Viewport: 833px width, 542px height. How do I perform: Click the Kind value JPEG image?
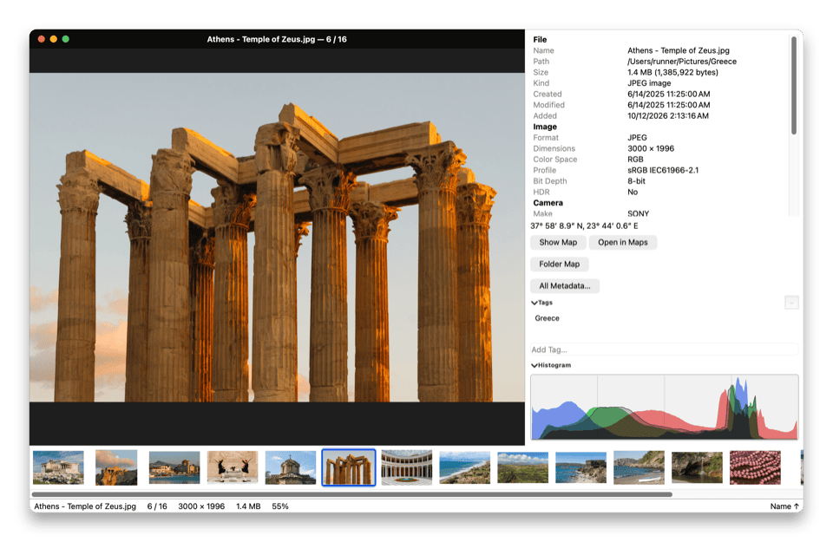pos(649,83)
